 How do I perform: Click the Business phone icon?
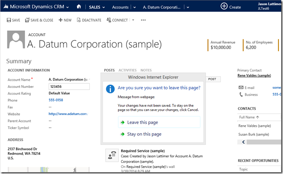pyautogui.click(x=241, y=94)
